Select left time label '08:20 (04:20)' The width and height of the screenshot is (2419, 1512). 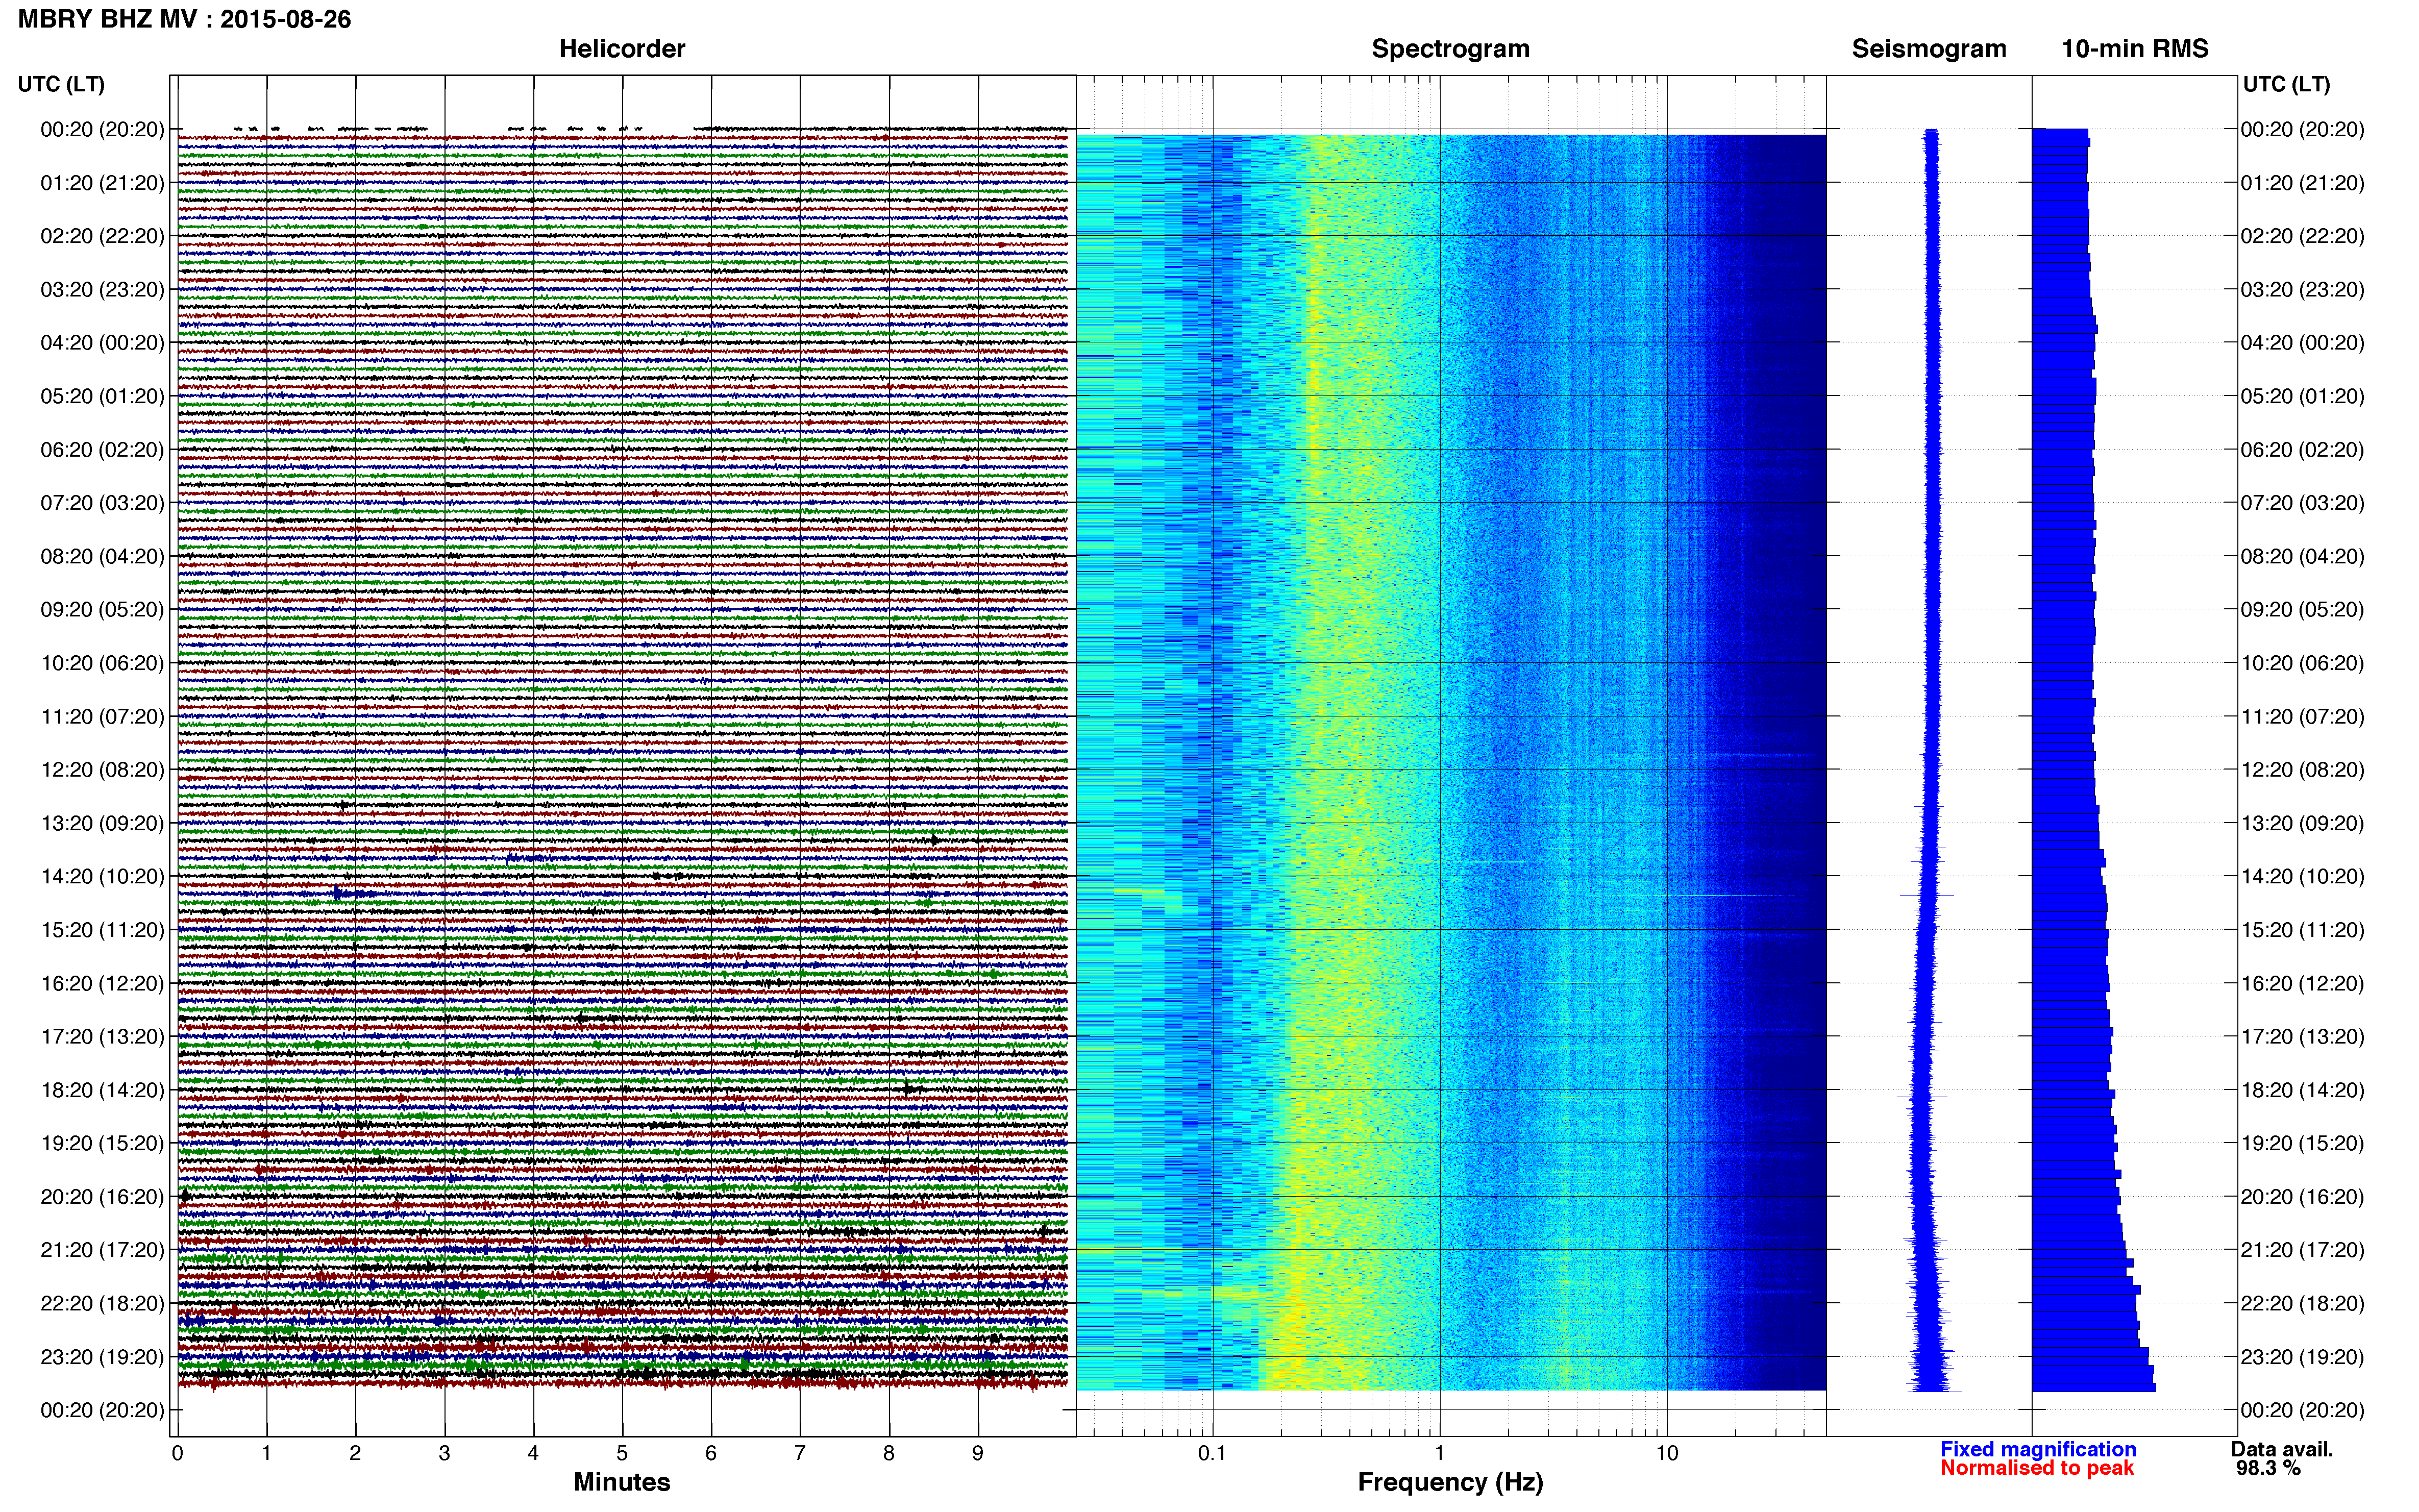click(102, 556)
